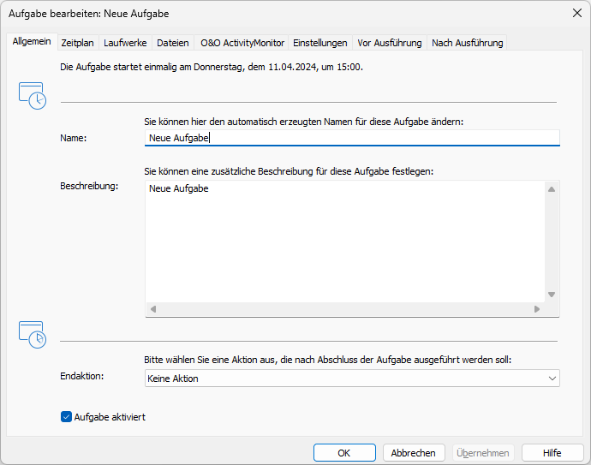Viewport: 591px width, 465px height.
Task: Open Hilfe
Action: pyautogui.click(x=552, y=452)
